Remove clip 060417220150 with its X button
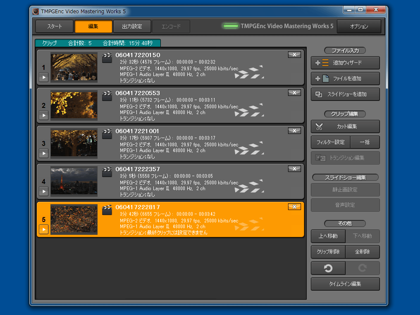Screen dimensions: 420x315 click(294, 55)
